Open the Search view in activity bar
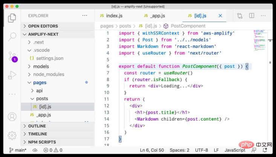The width and height of the screenshot is (276, 157). (x=12, y=37)
